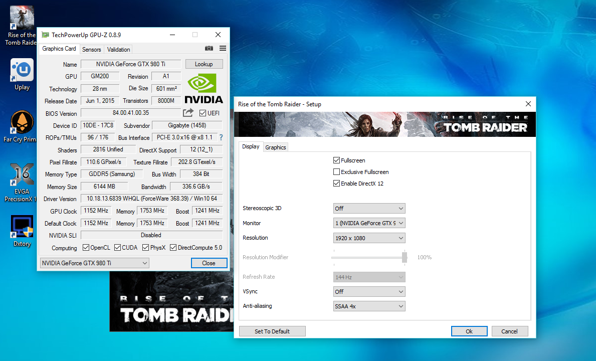Click the Resolution Modifier slider handle
Screen dimensions: 596x361
coord(405,257)
